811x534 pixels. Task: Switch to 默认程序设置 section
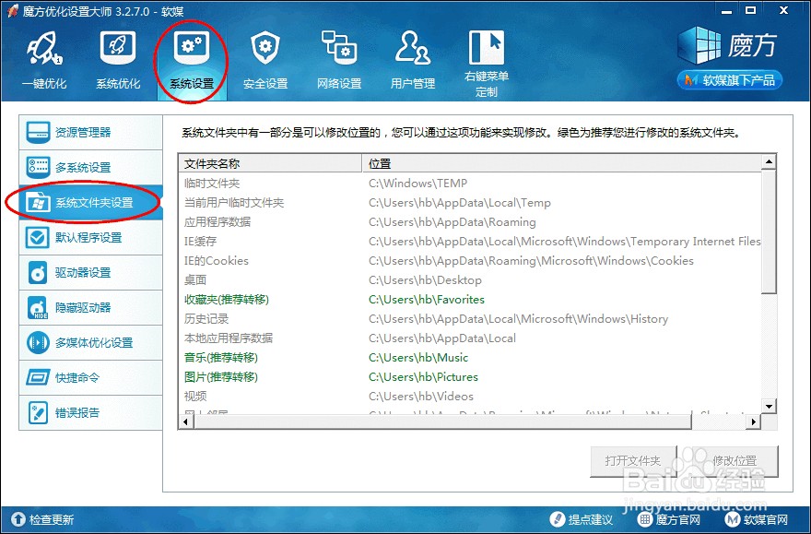(91, 238)
